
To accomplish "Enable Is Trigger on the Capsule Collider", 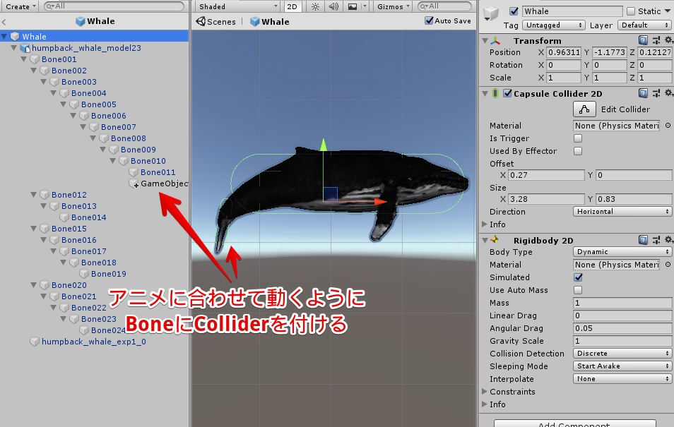I will point(577,138).
